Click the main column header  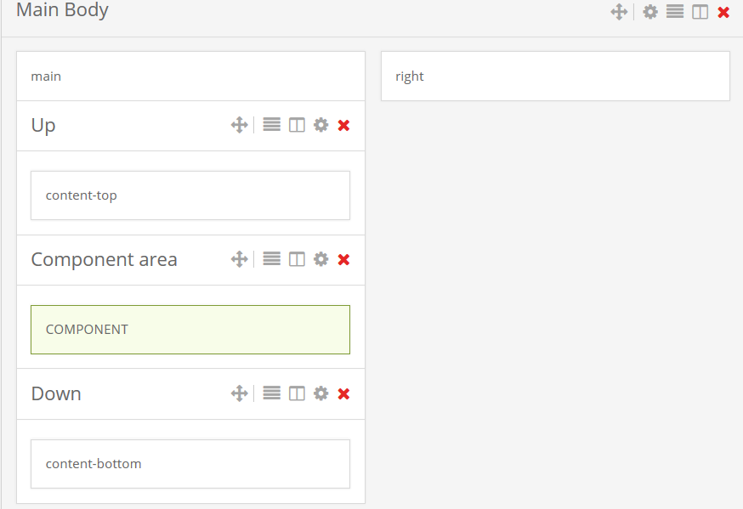coord(190,76)
